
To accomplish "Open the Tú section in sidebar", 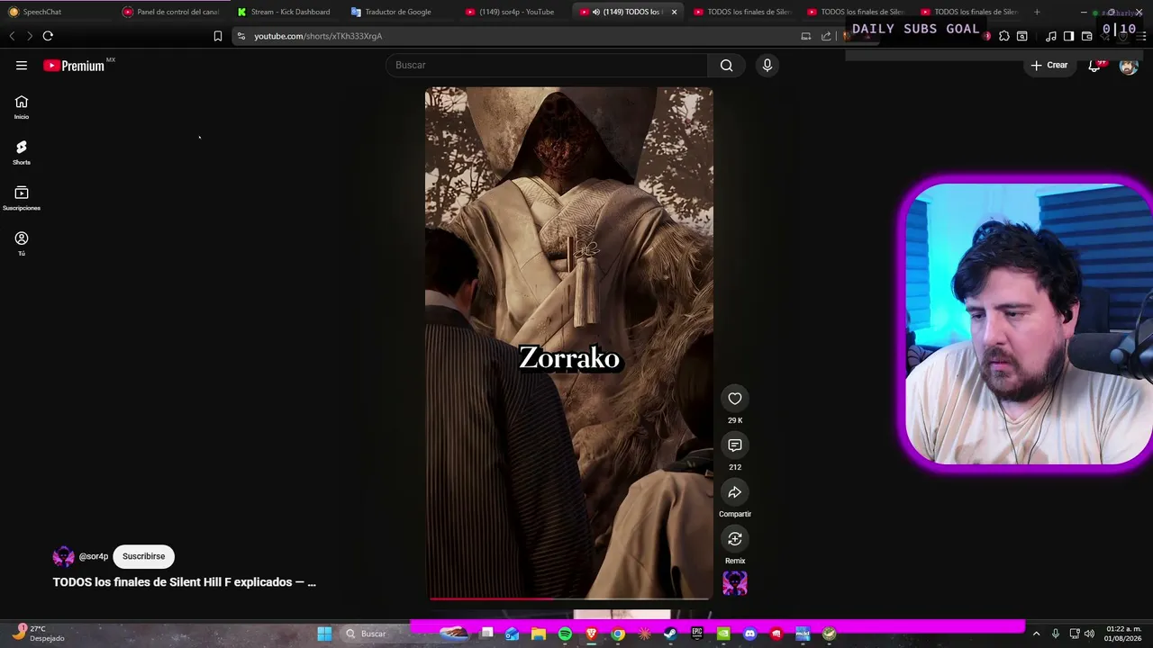I will (x=22, y=243).
